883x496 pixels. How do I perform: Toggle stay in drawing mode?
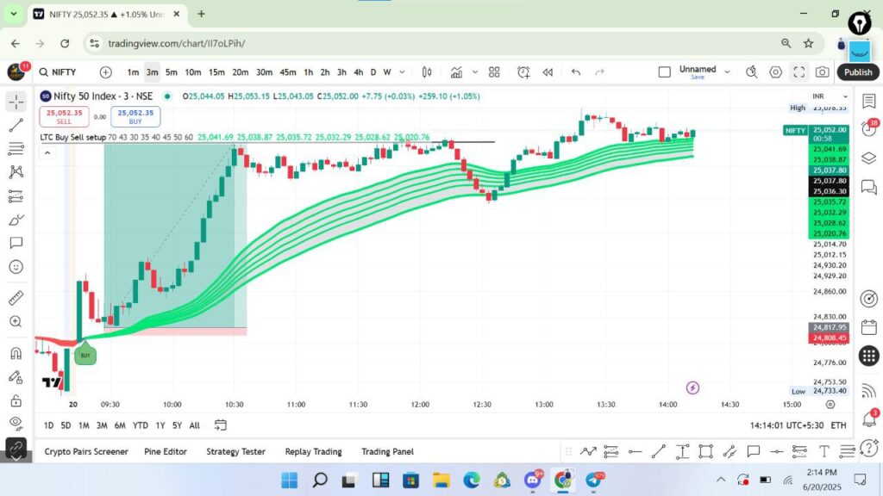point(16,377)
